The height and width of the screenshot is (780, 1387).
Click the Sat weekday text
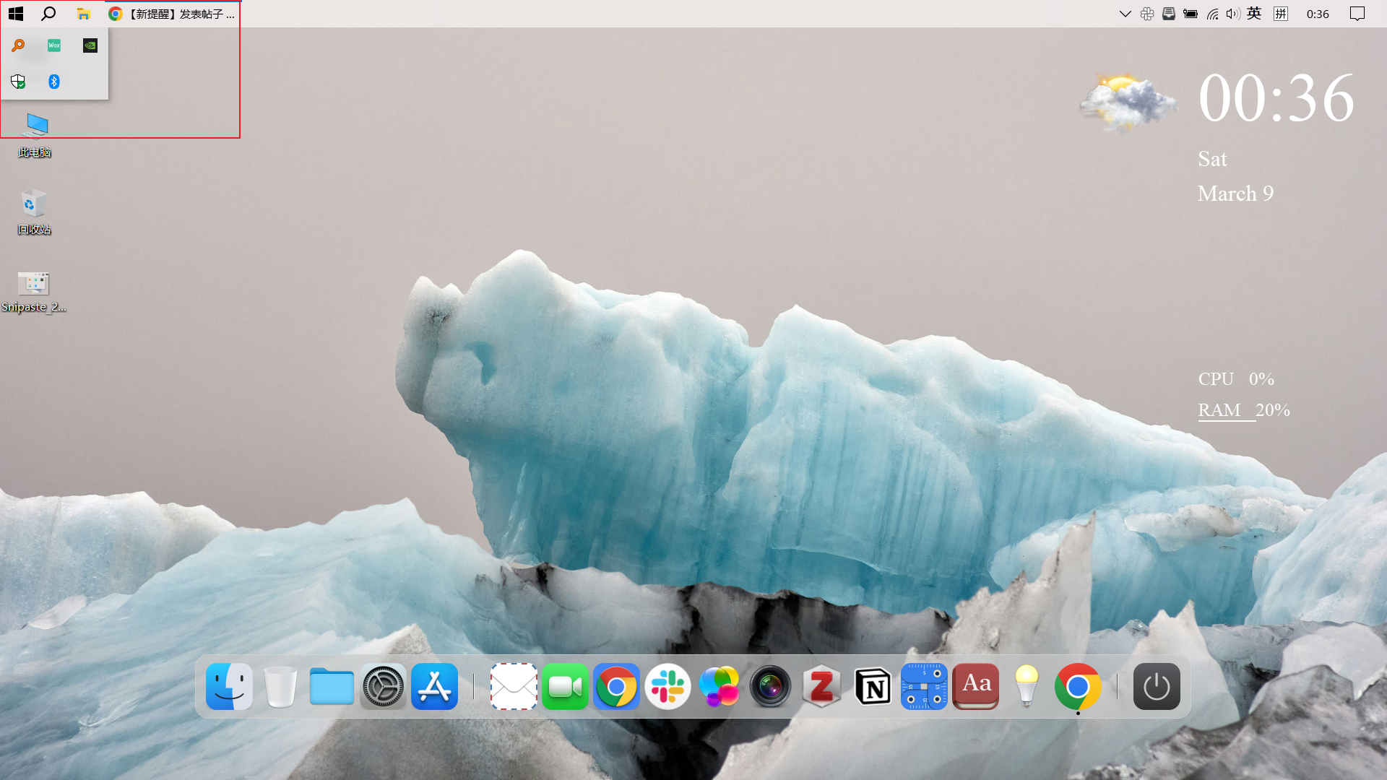(x=1212, y=159)
